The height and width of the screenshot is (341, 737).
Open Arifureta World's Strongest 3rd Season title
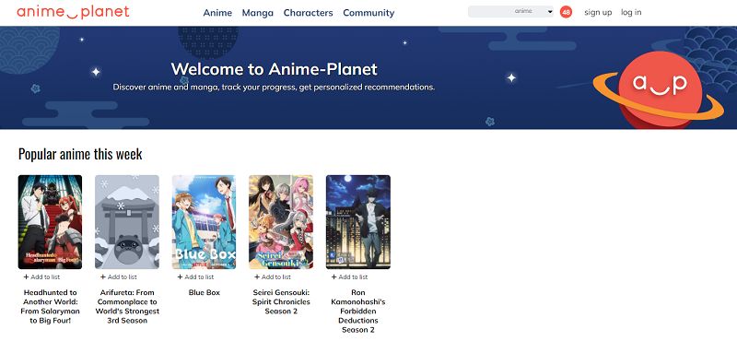[127, 307]
